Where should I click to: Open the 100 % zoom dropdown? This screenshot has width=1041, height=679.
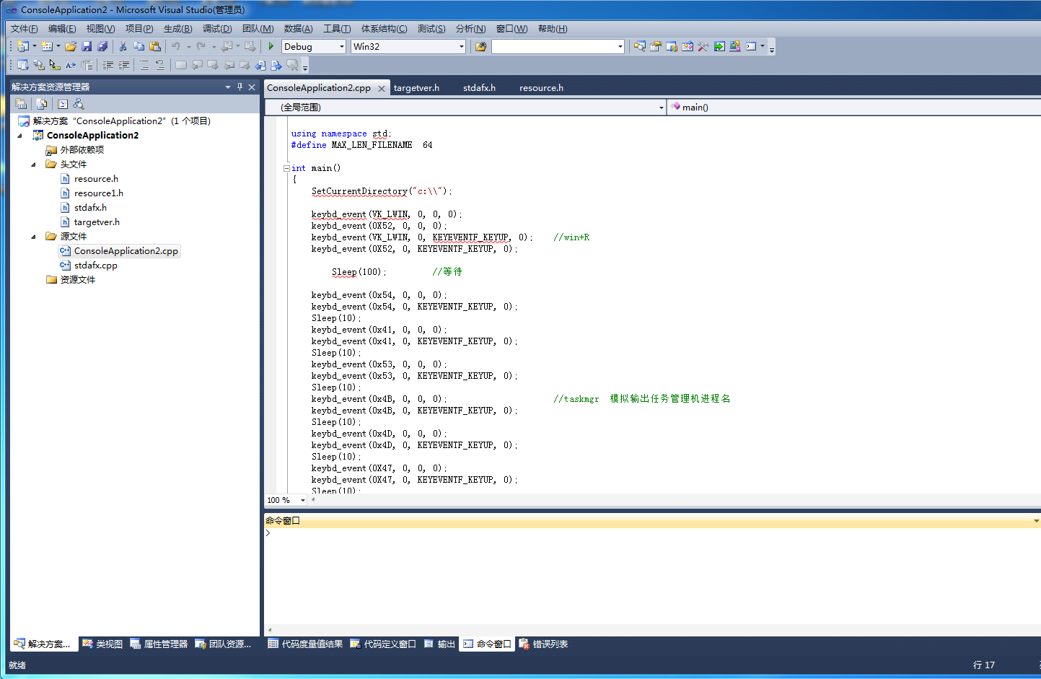[x=303, y=500]
